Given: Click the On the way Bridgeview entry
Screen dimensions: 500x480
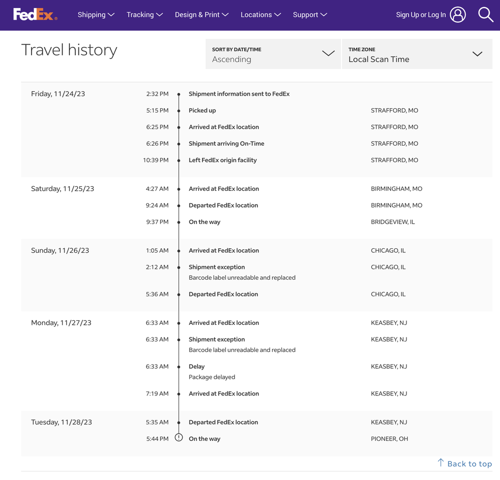Looking at the screenshot, I should [x=204, y=222].
